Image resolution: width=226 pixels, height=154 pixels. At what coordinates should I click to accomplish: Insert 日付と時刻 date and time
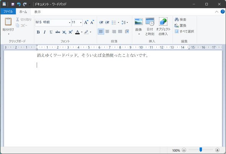coord(150,27)
